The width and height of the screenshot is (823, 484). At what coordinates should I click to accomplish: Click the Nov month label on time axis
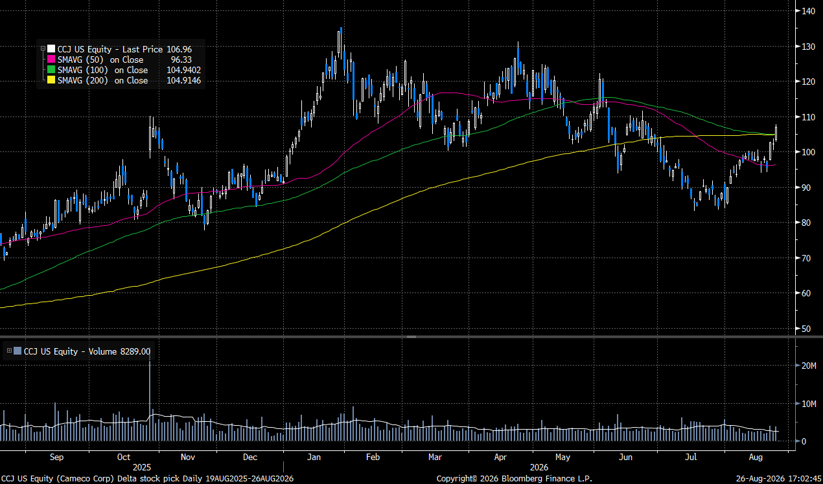click(188, 457)
